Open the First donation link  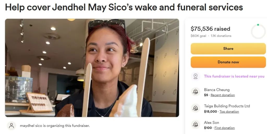[224, 128]
